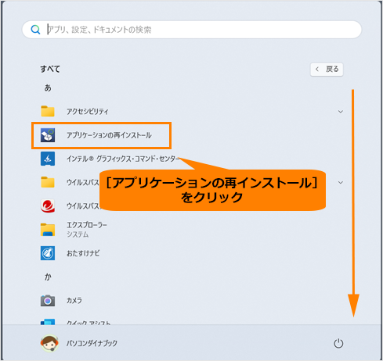The image size is (383, 361).
Task: Jump via the あ section header
Action: click(x=48, y=88)
